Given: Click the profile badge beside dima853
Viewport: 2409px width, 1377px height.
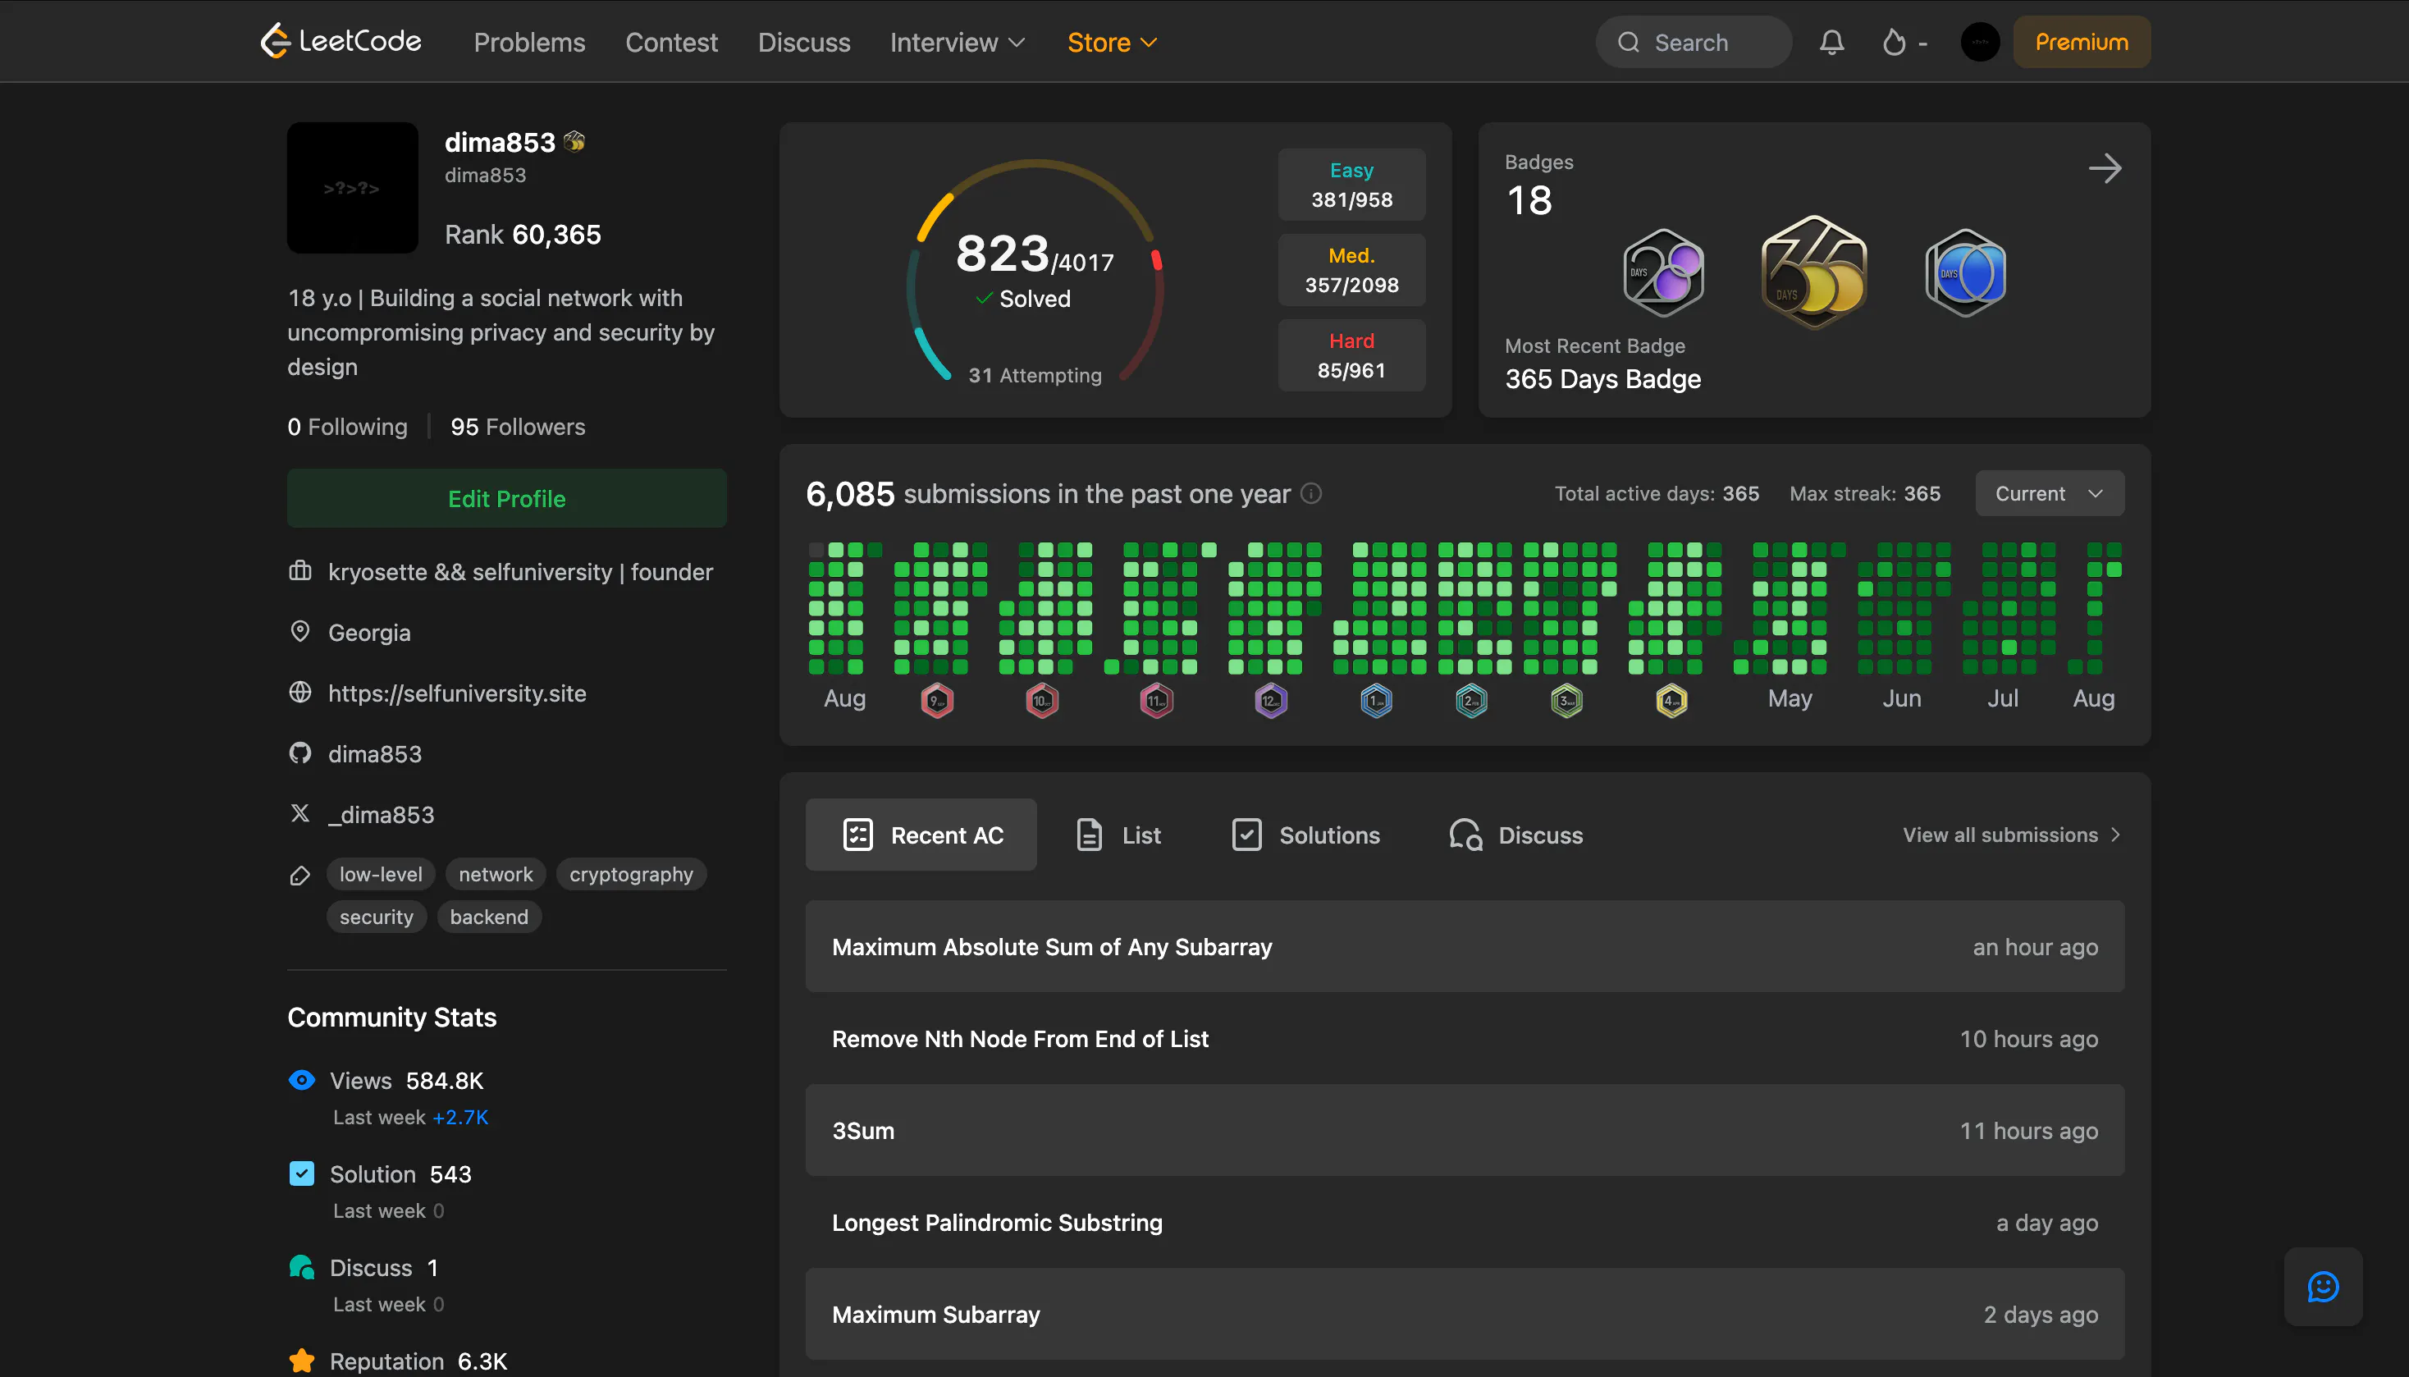Looking at the screenshot, I should click(x=574, y=142).
